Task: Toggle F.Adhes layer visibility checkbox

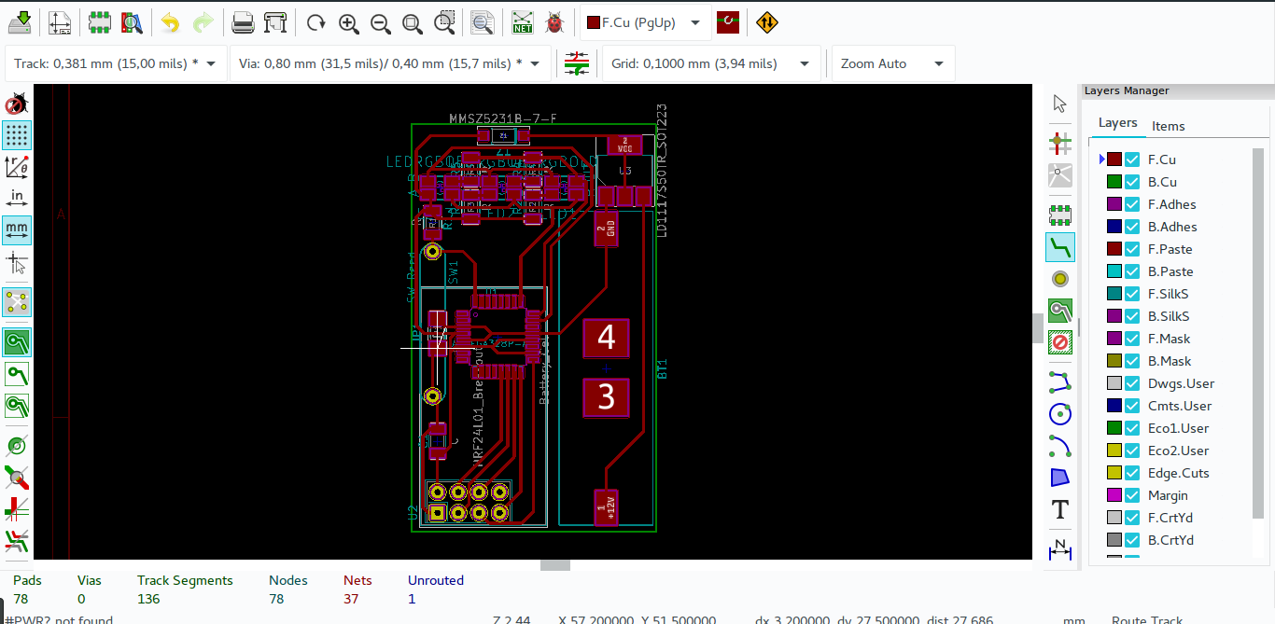Action: coord(1132,204)
